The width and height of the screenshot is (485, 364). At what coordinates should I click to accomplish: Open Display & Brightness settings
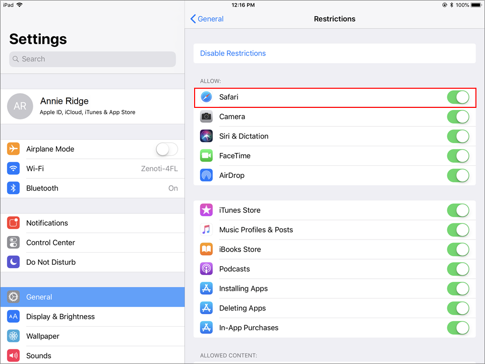pos(92,317)
